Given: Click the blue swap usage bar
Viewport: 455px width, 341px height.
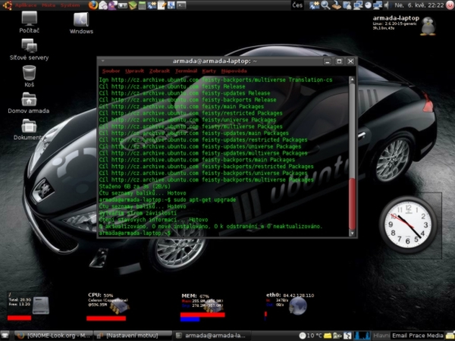Looking at the screenshot, I should (x=190, y=319).
